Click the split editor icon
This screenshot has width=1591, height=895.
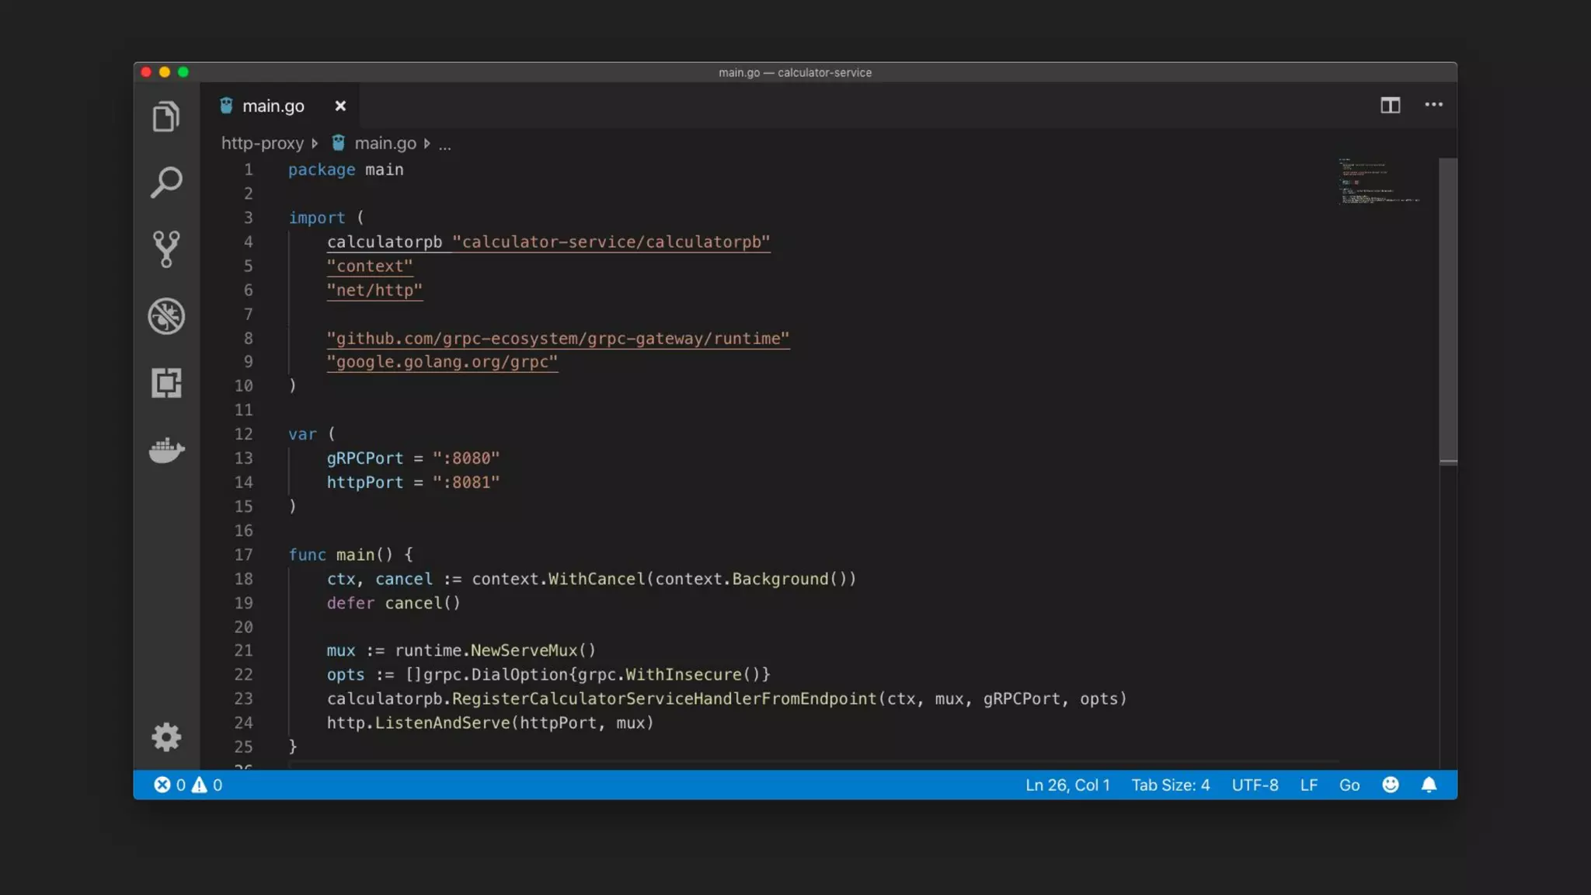click(1390, 105)
